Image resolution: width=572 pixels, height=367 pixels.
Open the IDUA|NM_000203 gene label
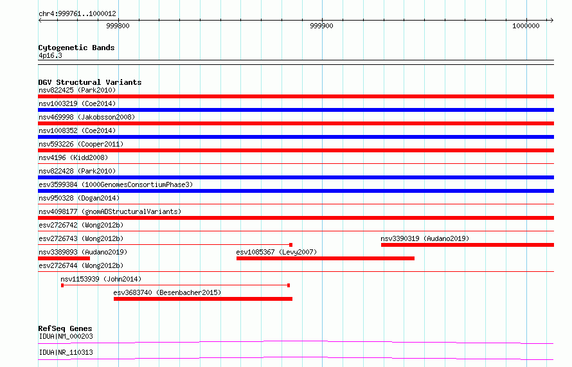[66, 336]
